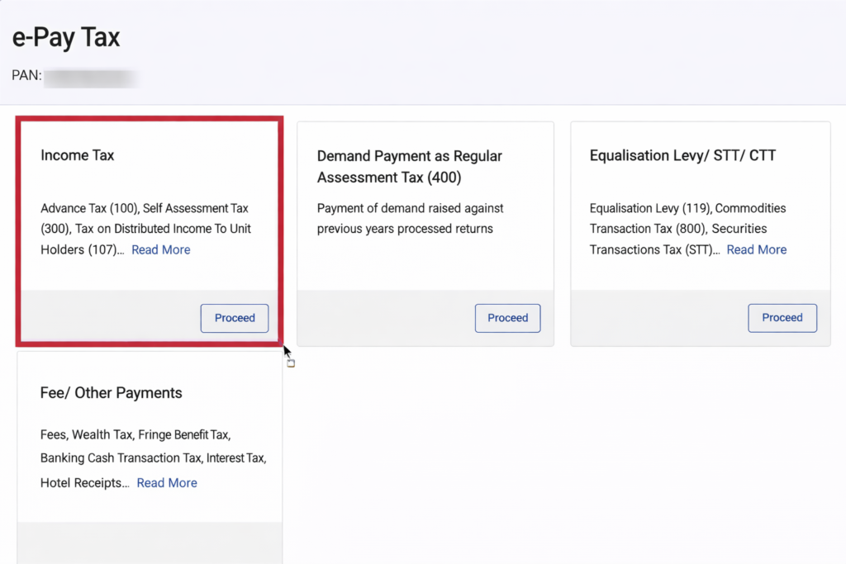Expand Read More for Equalisation Levy details
The width and height of the screenshot is (846, 564).
(x=756, y=249)
